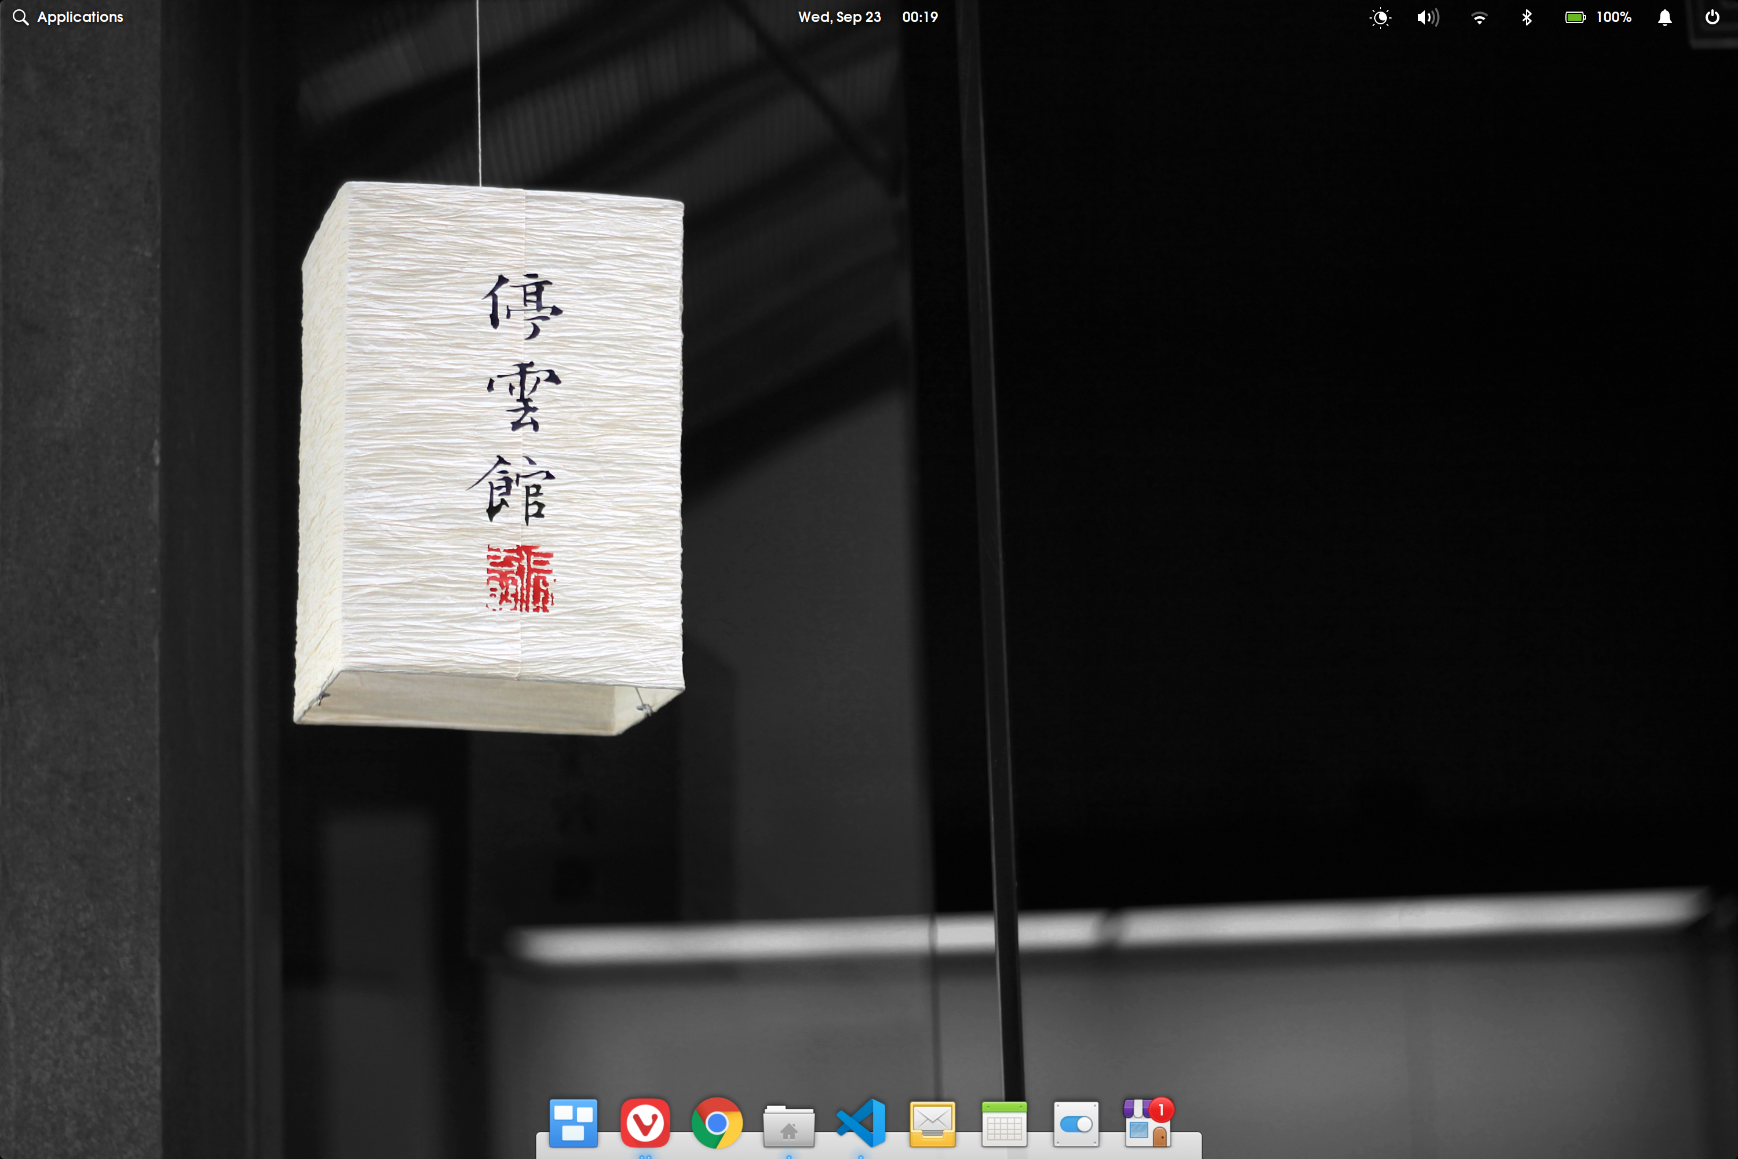Image resolution: width=1738 pixels, height=1159 pixels.
Task: Launch Visual Studio Code from dock
Action: (861, 1123)
